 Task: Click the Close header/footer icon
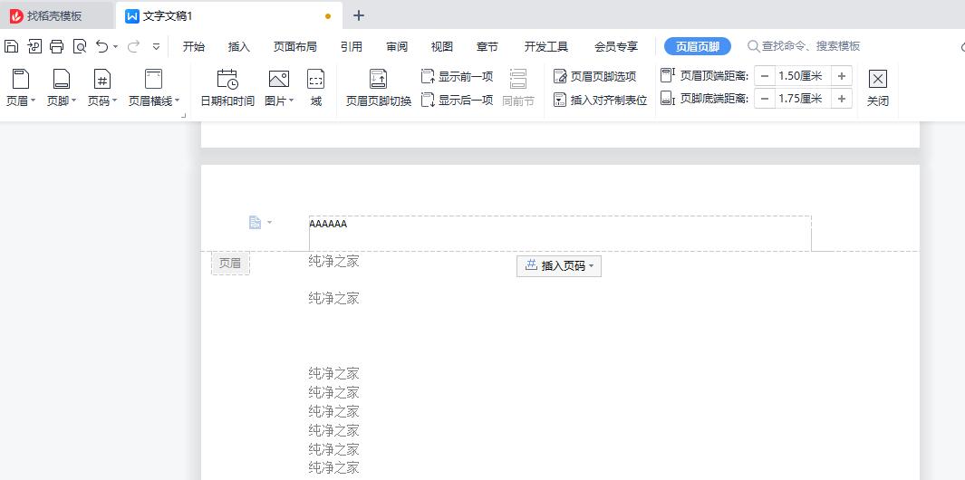tap(877, 80)
